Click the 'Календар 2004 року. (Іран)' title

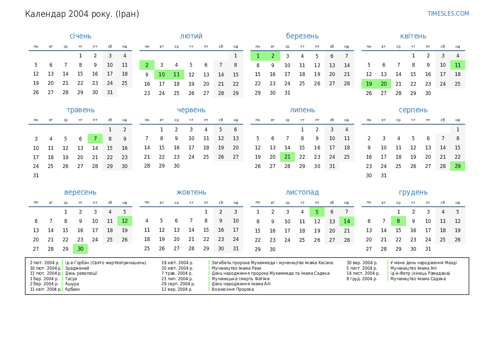pos(82,14)
